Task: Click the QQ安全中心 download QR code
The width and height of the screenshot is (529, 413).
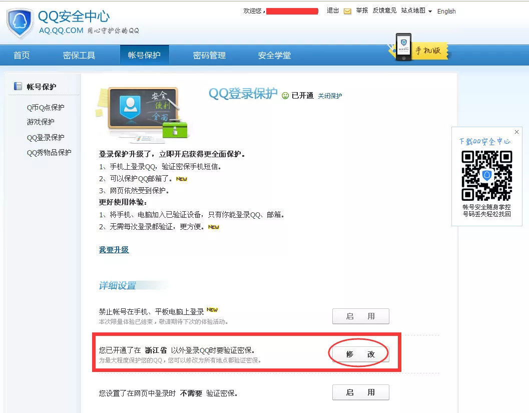Action: tap(486, 175)
